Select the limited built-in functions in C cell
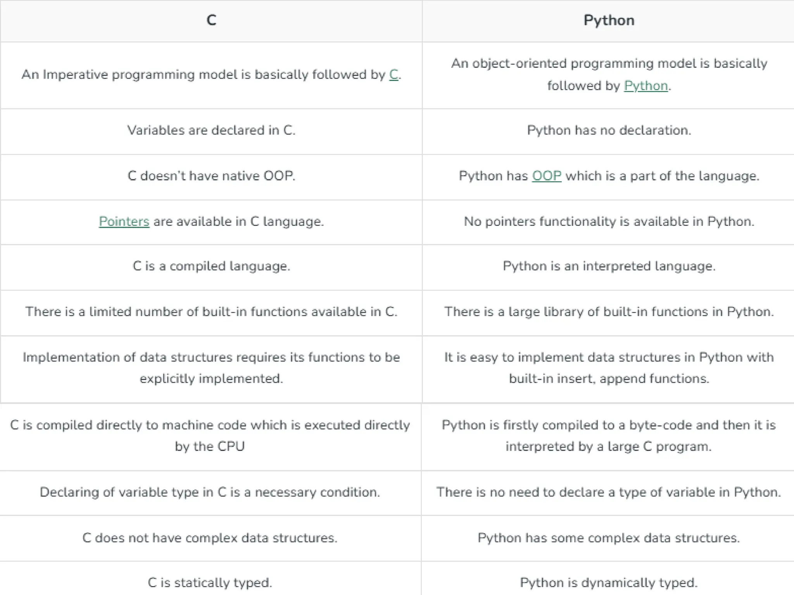Image resolution: width=794 pixels, height=595 pixels. pos(211,312)
